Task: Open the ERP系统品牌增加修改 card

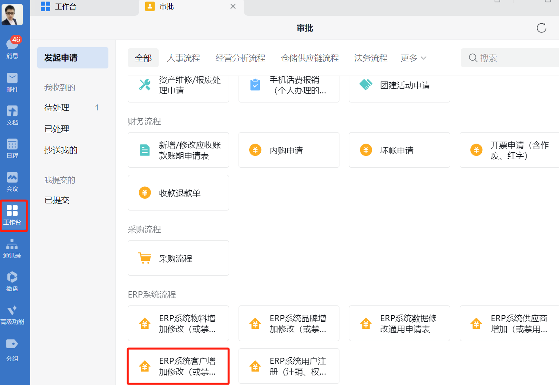Action: pos(289,323)
